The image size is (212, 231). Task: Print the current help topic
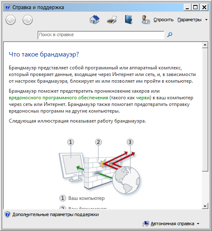pyautogui.click(x=112, y=20)
